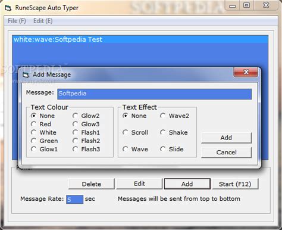
Task: Open the Edit (E) menu
Action: click(x=43, y=21)
